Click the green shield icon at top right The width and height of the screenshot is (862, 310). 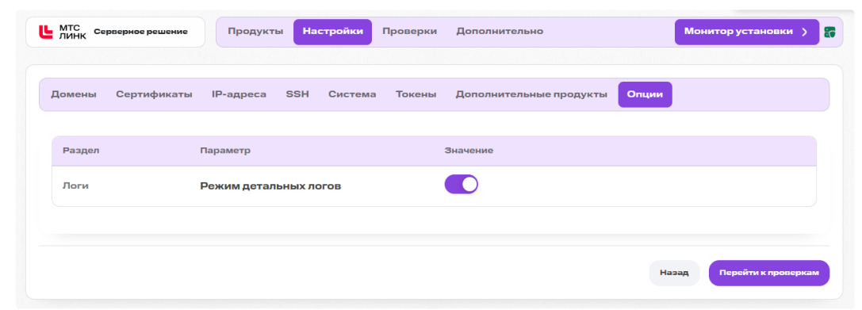pos(829,32)
